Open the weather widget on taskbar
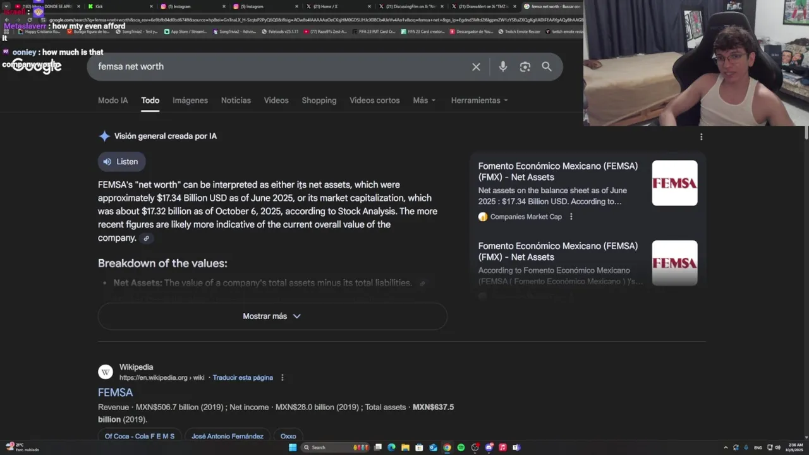This screenshot has height=455, width=809. [22, 447]
